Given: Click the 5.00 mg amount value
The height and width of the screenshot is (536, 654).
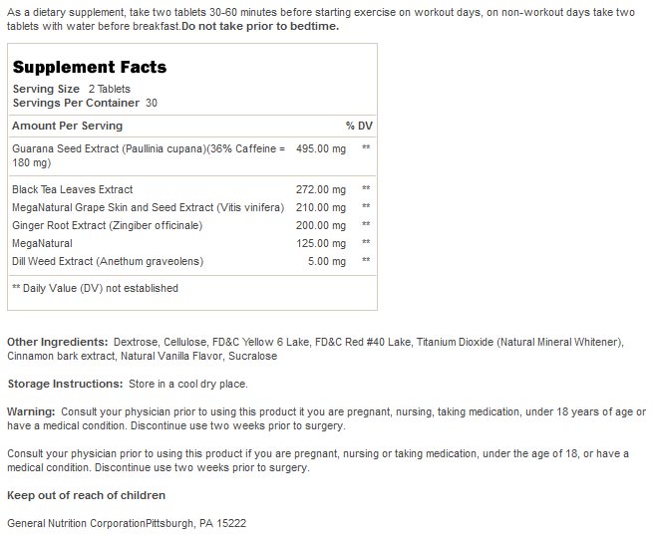Looking at the screenshot, I should (328, 261).
